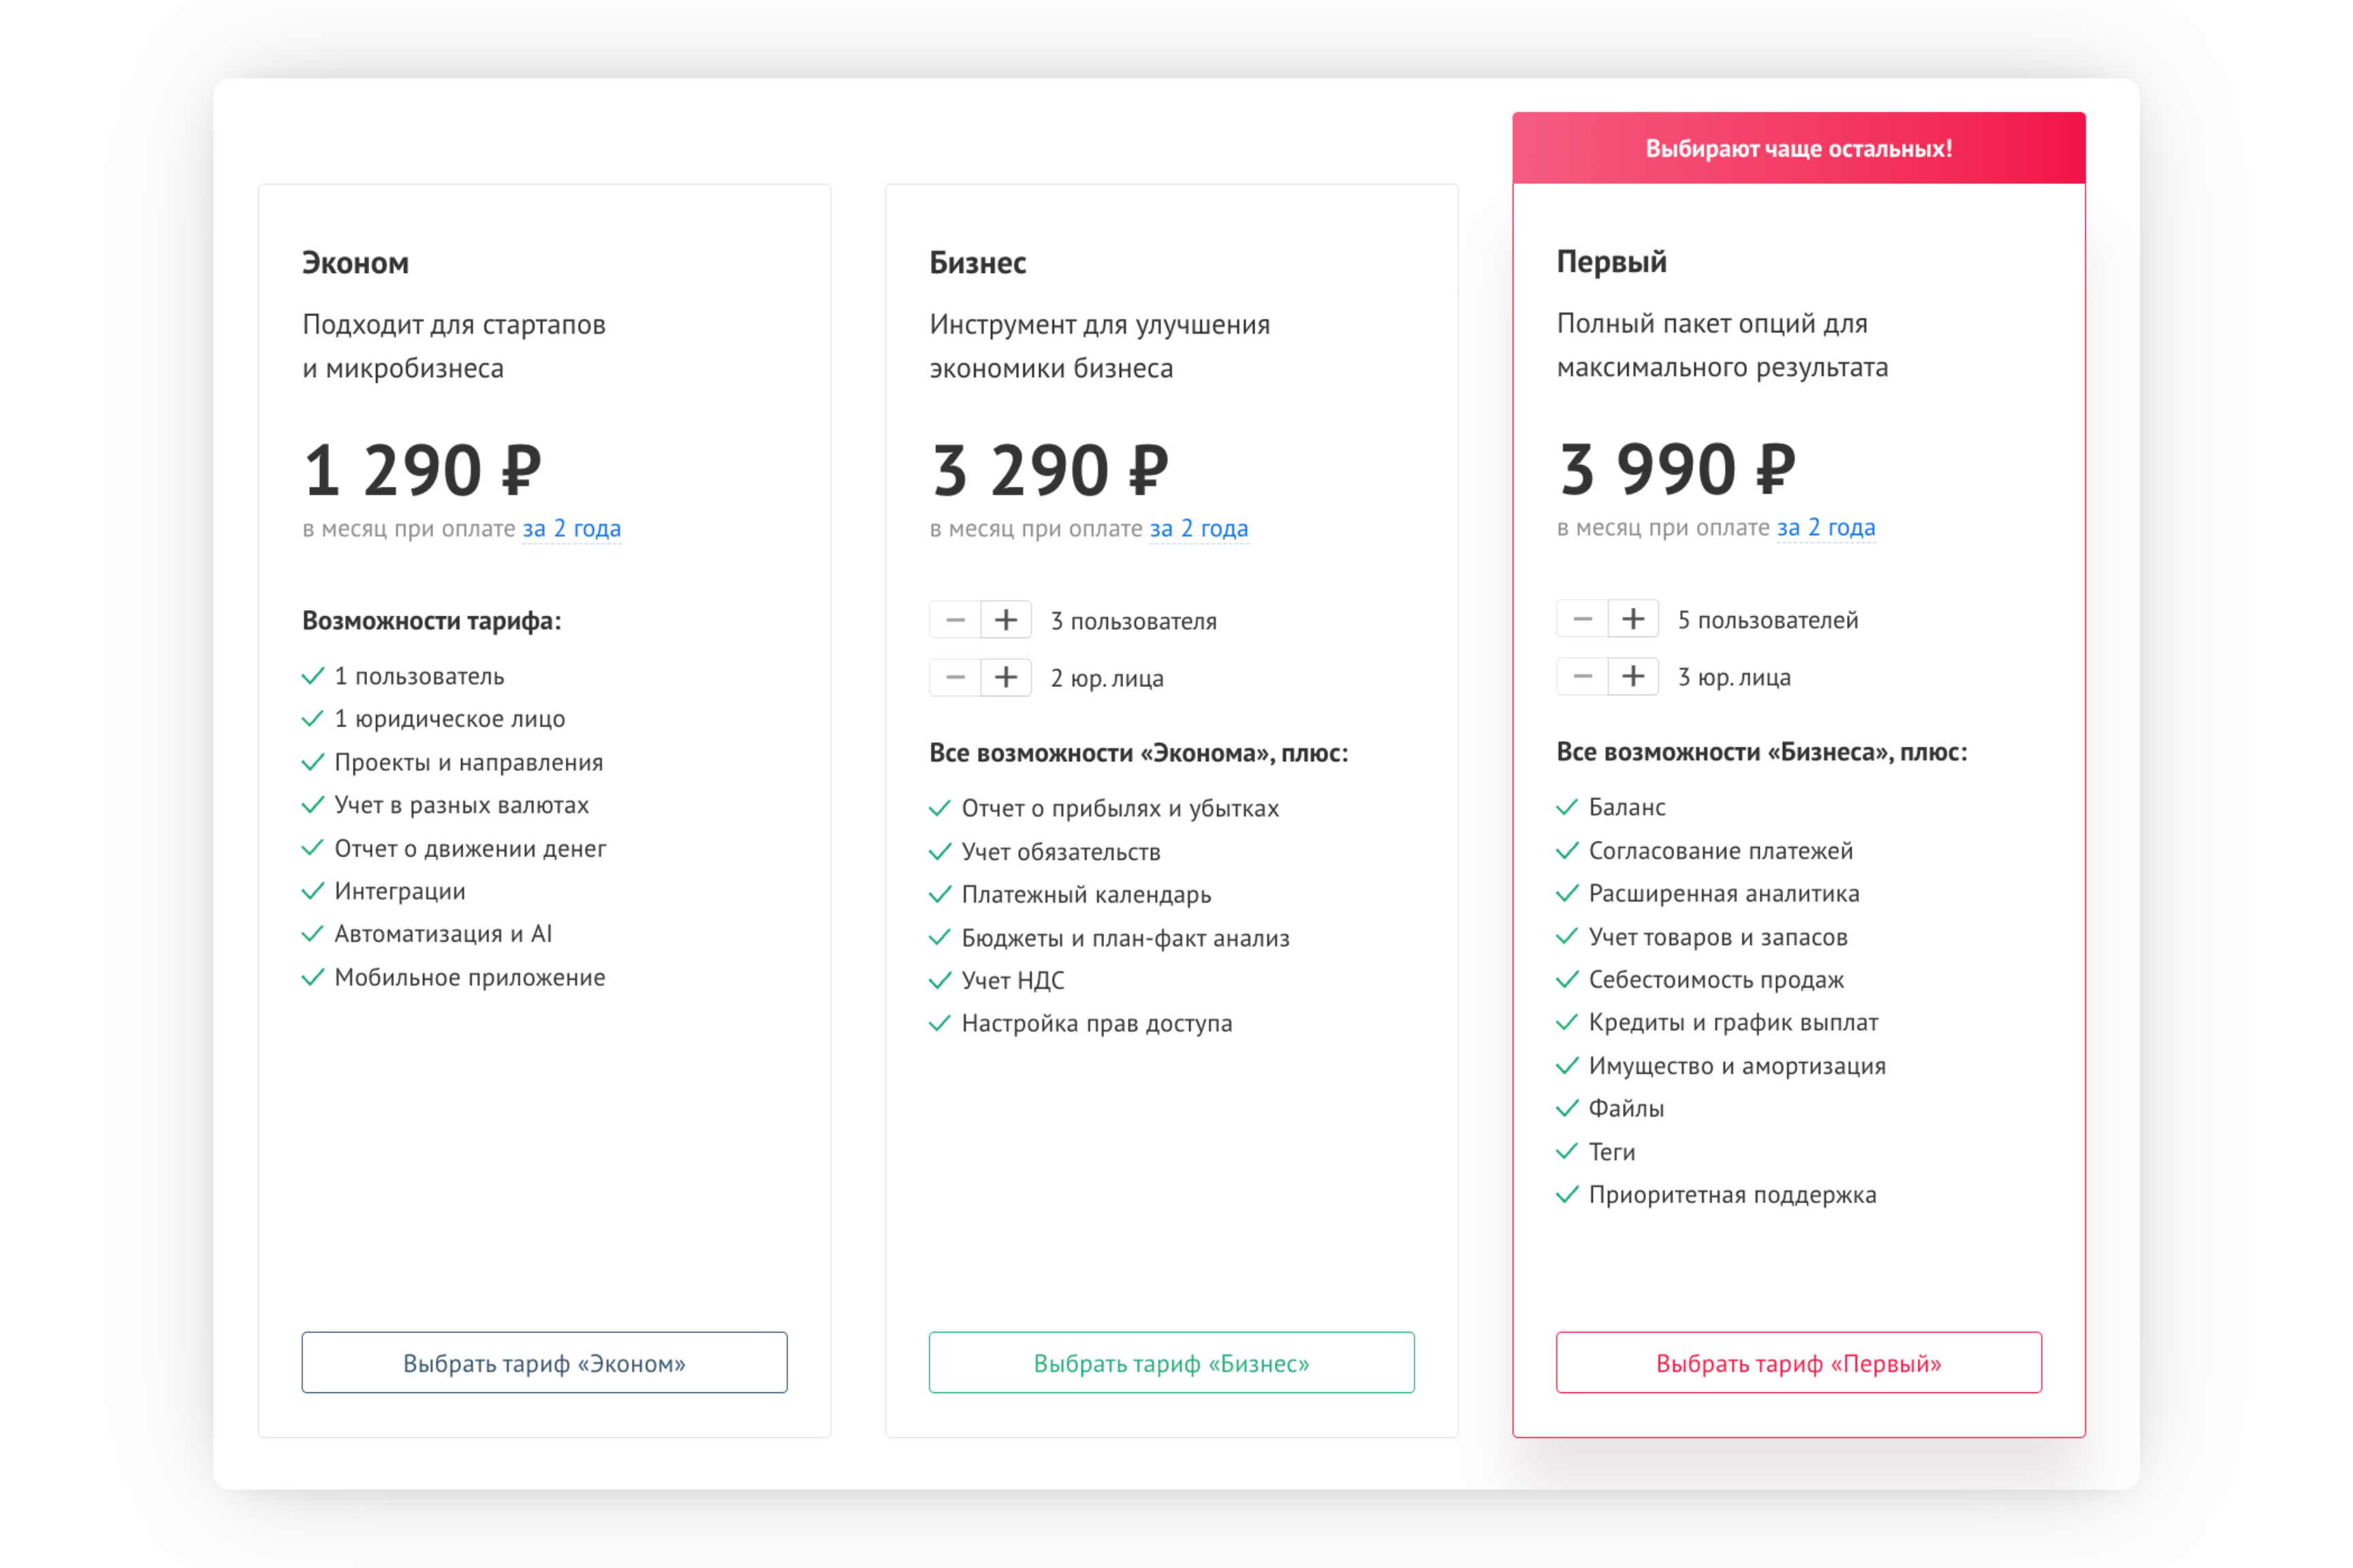
Task: Increase users count in Бизнес plan
Action: click(x=1005, y=620)
